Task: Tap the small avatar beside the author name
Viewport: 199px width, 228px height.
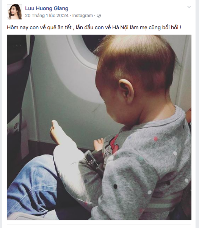Action: pos(14,12)
